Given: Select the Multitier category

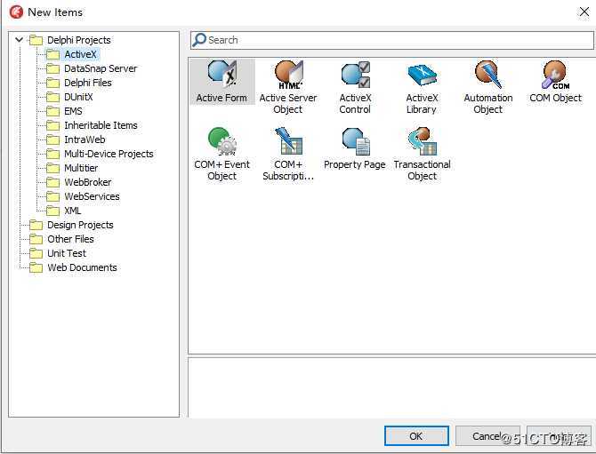Looking at the screenshot, I should [81, 168].
